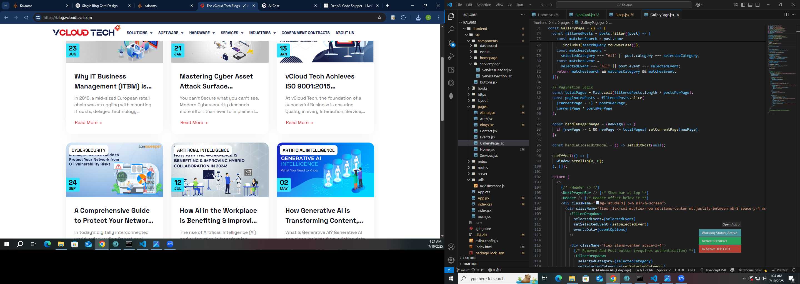The image size is (800, 284).
Task: Click the Chrome profile avatar icon
Action: (x=428, y=18)
